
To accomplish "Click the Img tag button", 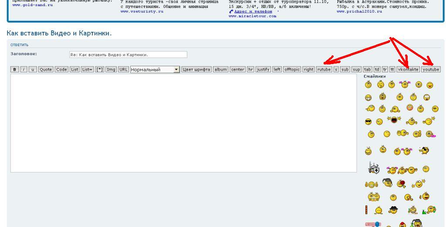I will click(x=111, y=70).
